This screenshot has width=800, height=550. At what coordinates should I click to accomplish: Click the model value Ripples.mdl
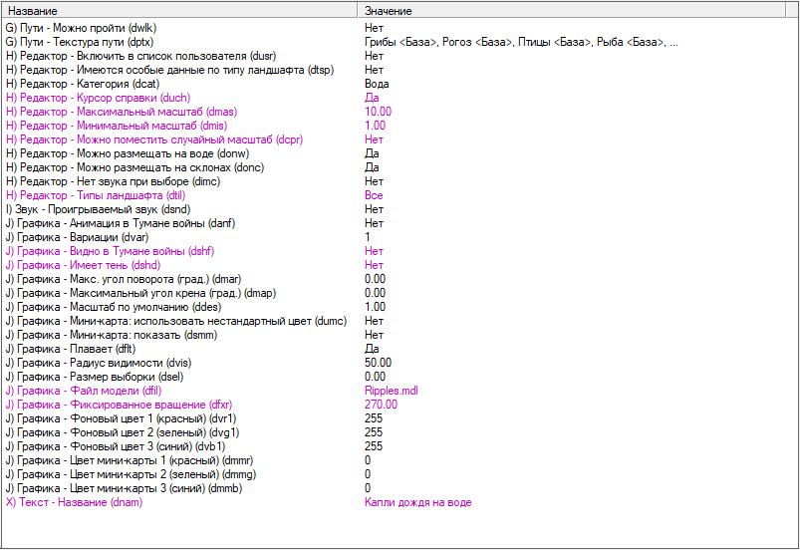[392, 391]
